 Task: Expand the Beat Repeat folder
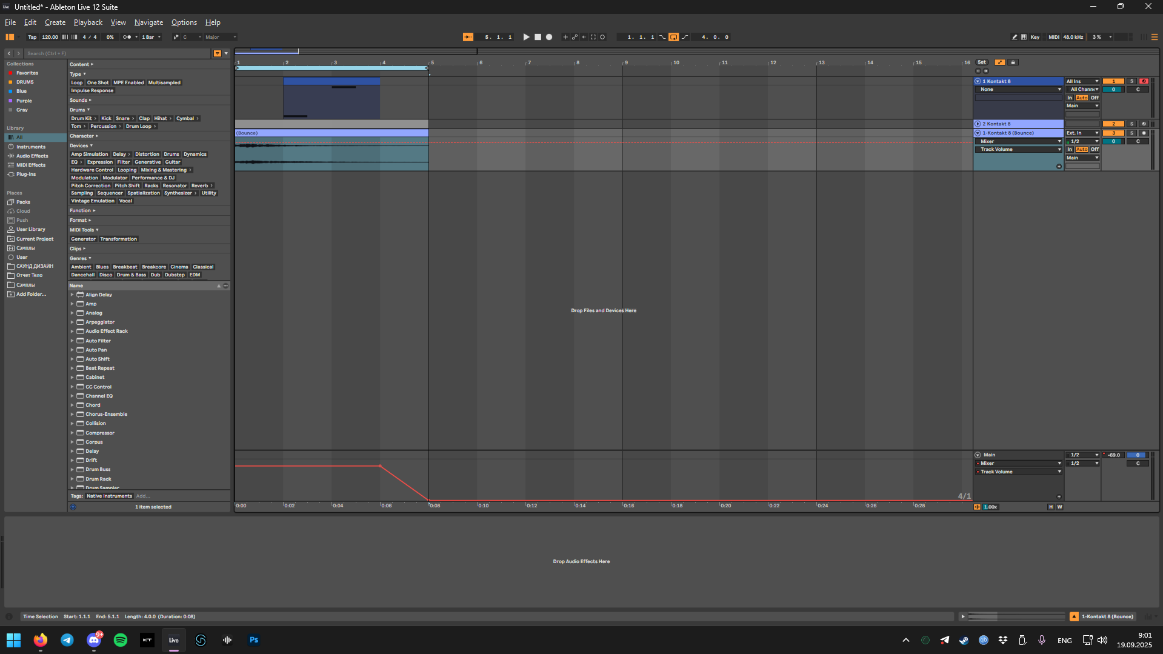coord(72,368)
